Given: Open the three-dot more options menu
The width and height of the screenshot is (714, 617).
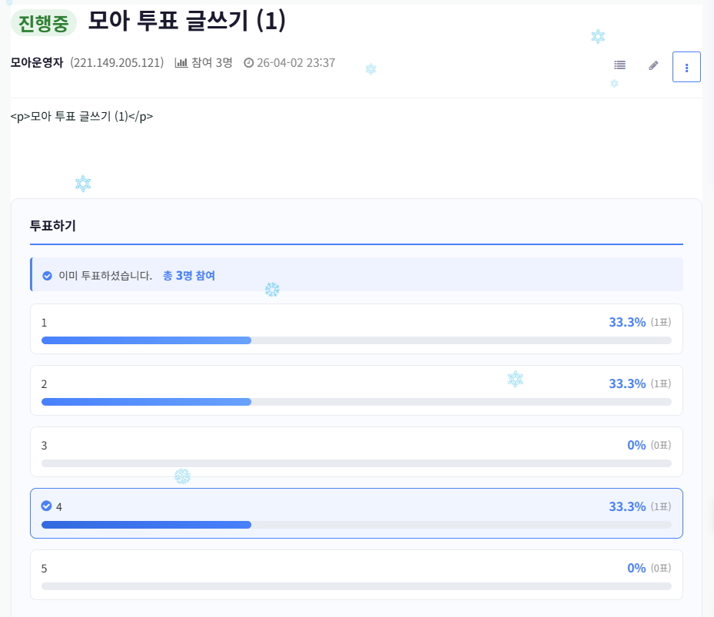Looking at the screenshot, I should (x=686, y=67).
